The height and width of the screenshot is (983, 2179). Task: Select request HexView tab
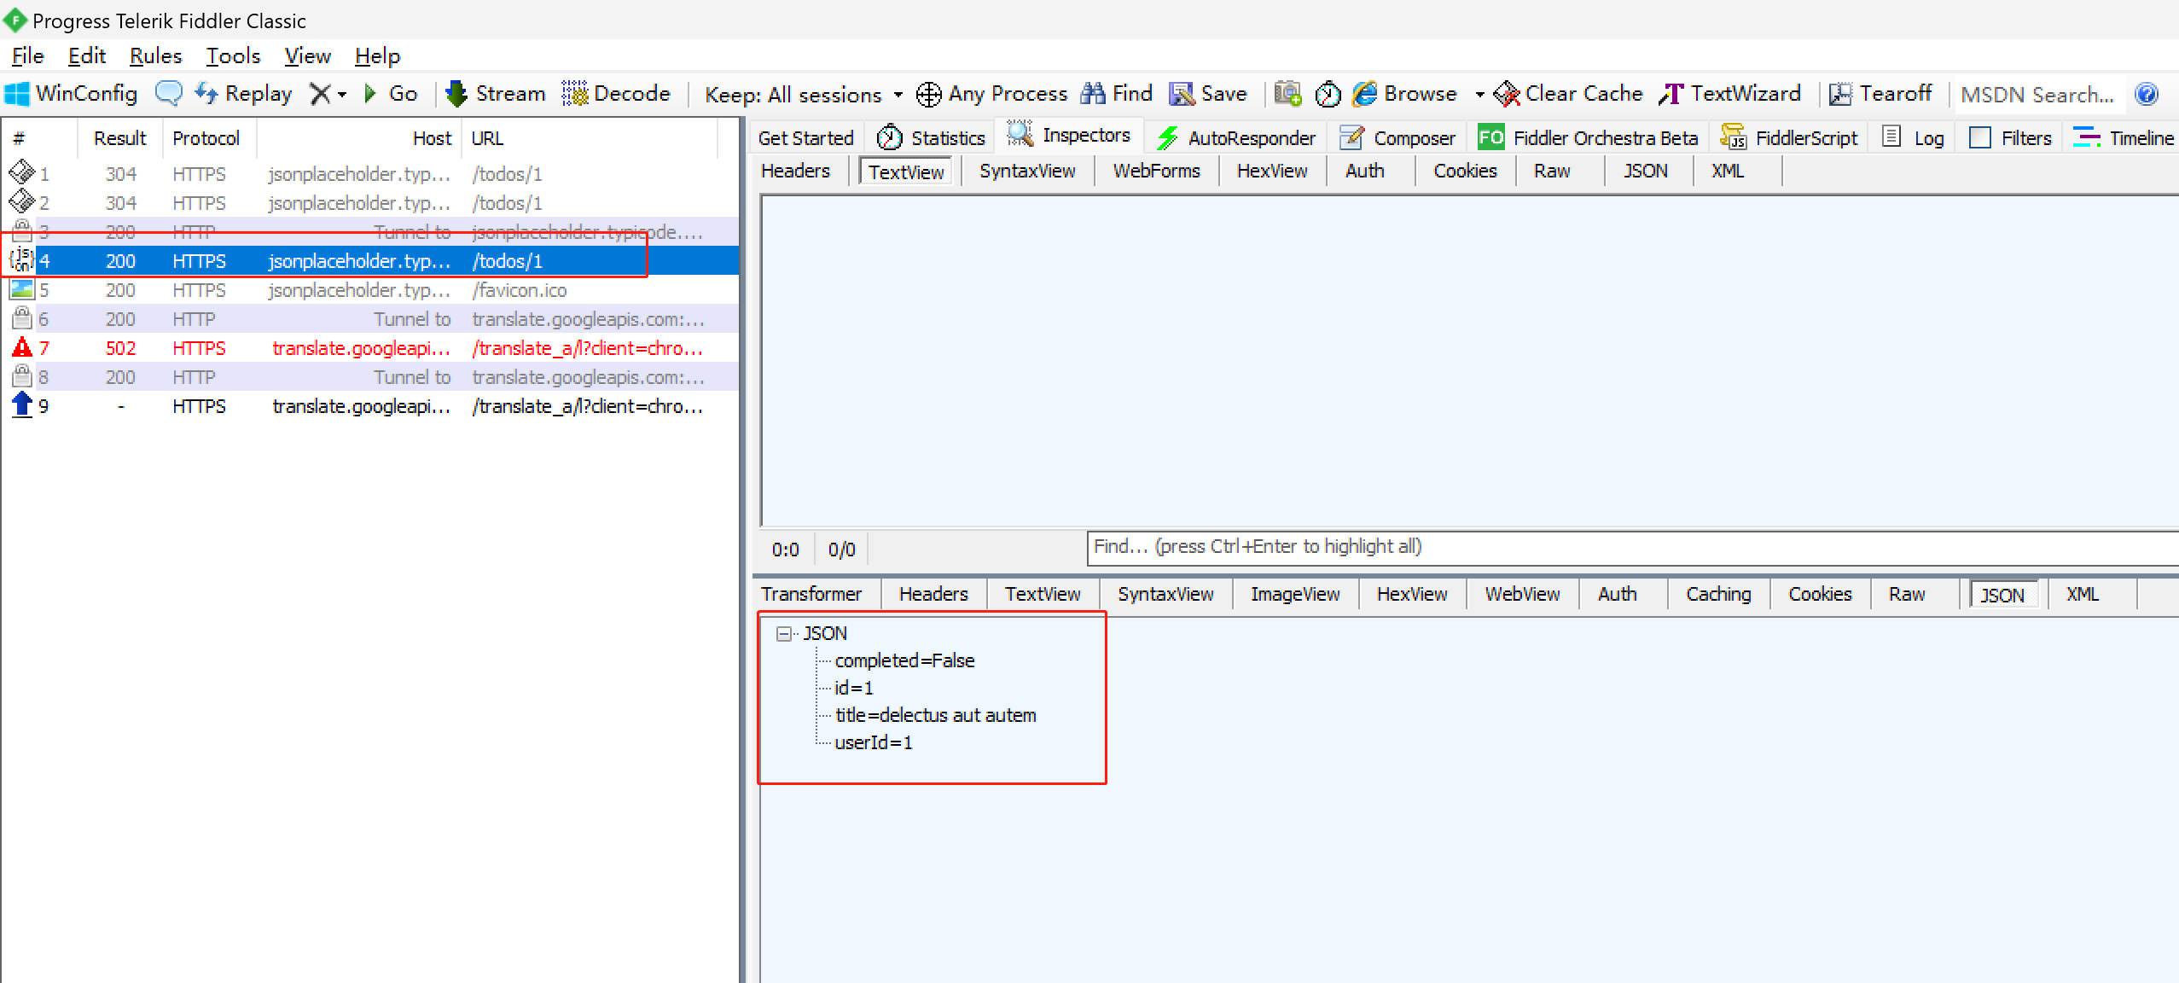[1272, 171]
